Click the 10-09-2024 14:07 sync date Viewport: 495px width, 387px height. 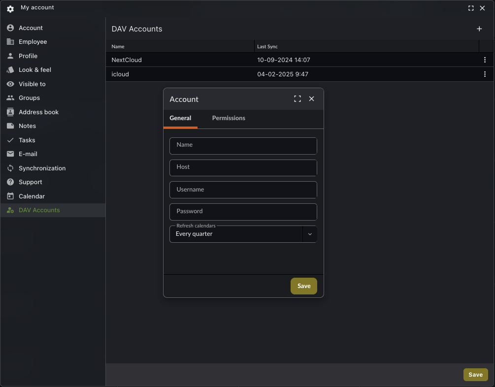point(284,60)
